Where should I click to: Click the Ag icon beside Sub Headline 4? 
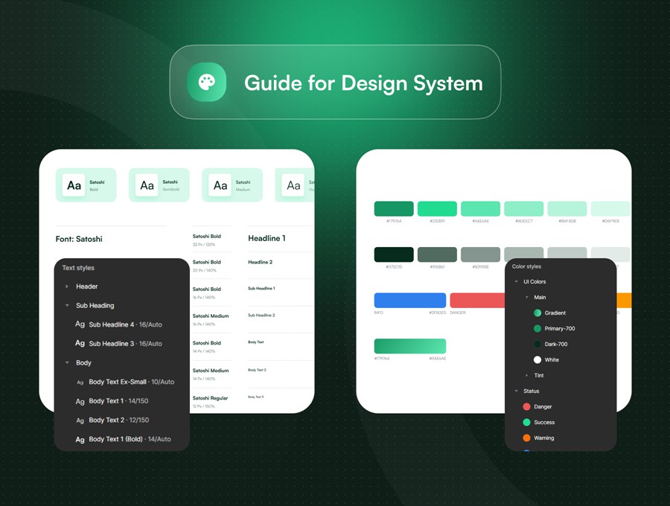click(x=80, y=324)
